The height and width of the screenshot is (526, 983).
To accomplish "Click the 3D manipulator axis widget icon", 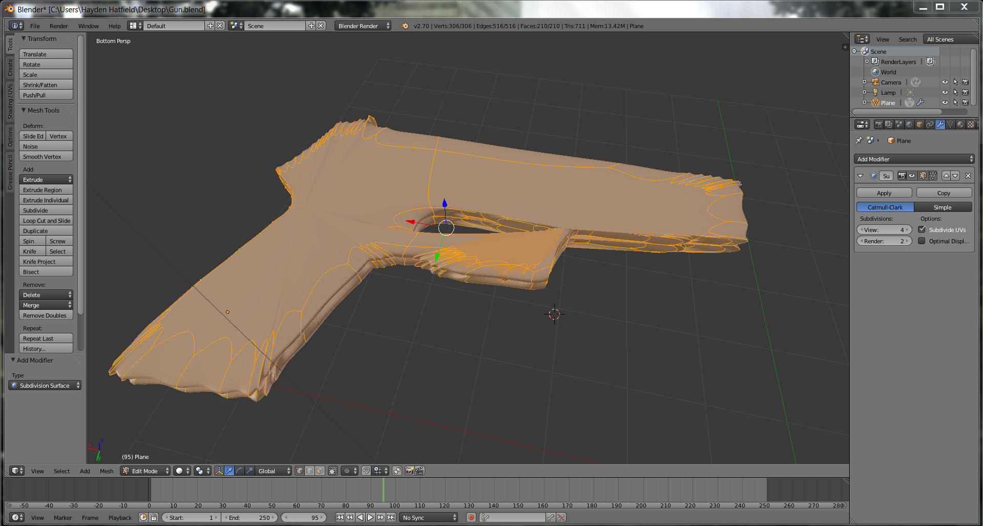I will [219, 471].
